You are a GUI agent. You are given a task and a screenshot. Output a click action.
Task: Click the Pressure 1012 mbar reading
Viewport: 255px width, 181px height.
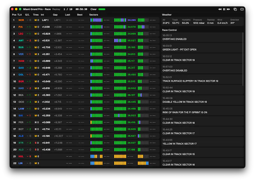199,23
